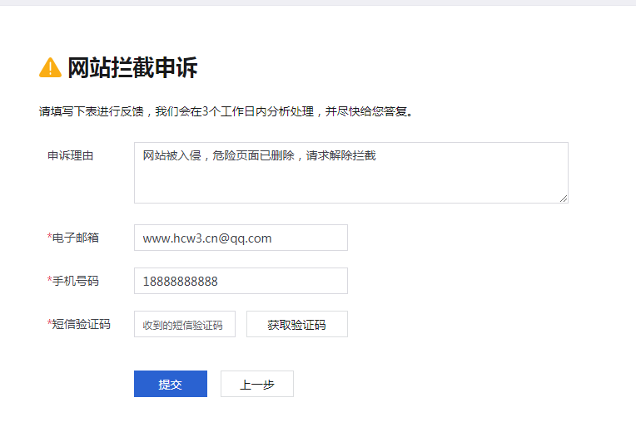Click the red asterisk beside 手机号码

pos(49,281)
